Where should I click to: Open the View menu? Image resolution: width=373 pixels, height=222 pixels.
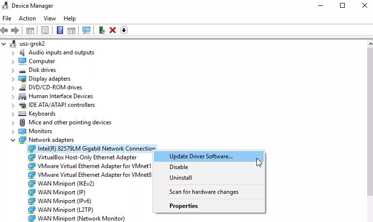[50, 18]
